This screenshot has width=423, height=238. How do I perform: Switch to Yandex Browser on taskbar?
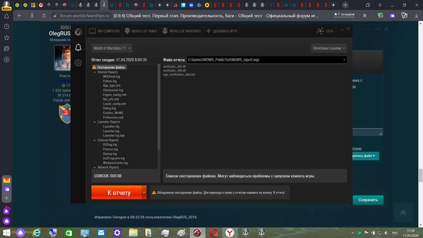click(x=229, y=232)
